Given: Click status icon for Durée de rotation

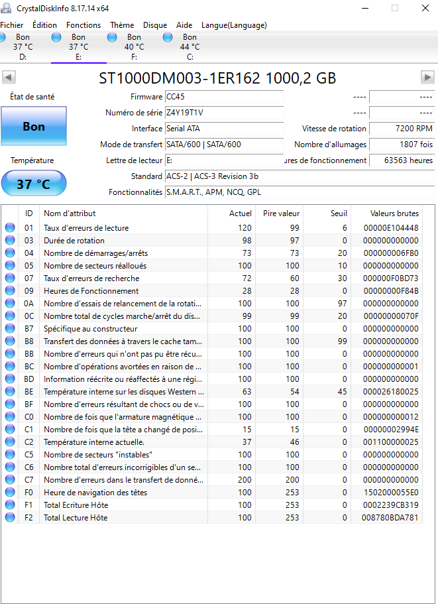Looking at the screenshot, I should click(x=10, y=241).
